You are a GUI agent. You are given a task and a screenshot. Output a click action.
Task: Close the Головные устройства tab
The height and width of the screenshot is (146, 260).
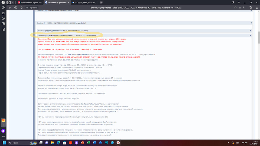(x=69, y=2)
